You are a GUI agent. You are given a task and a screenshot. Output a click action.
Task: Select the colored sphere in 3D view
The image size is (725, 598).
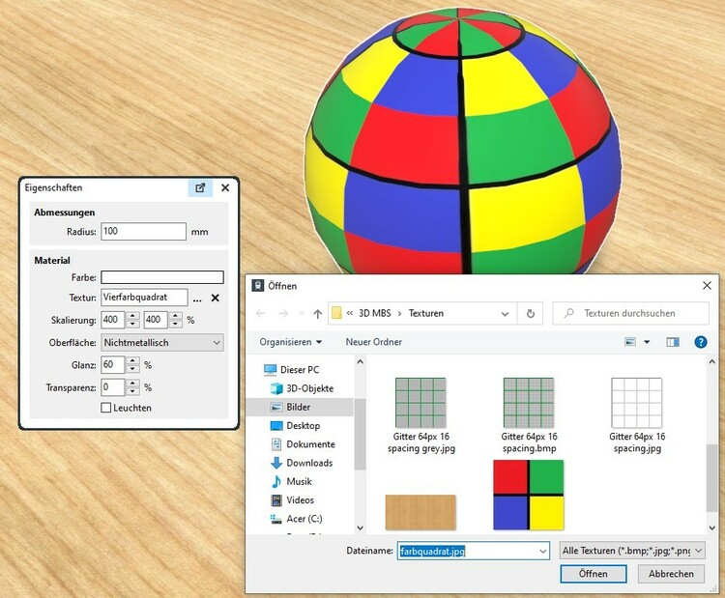click(462, 141)
